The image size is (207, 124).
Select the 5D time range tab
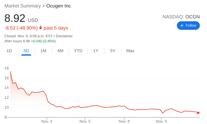click(x=26, y=51)
